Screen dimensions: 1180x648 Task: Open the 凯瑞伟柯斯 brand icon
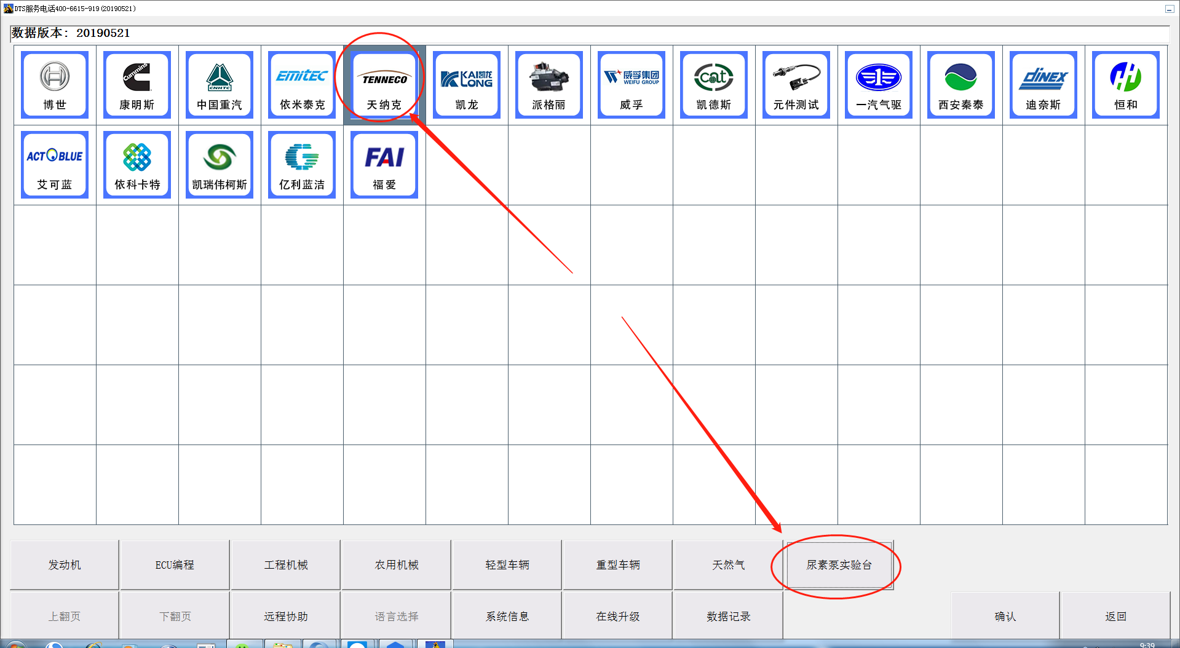coord(220,165)
